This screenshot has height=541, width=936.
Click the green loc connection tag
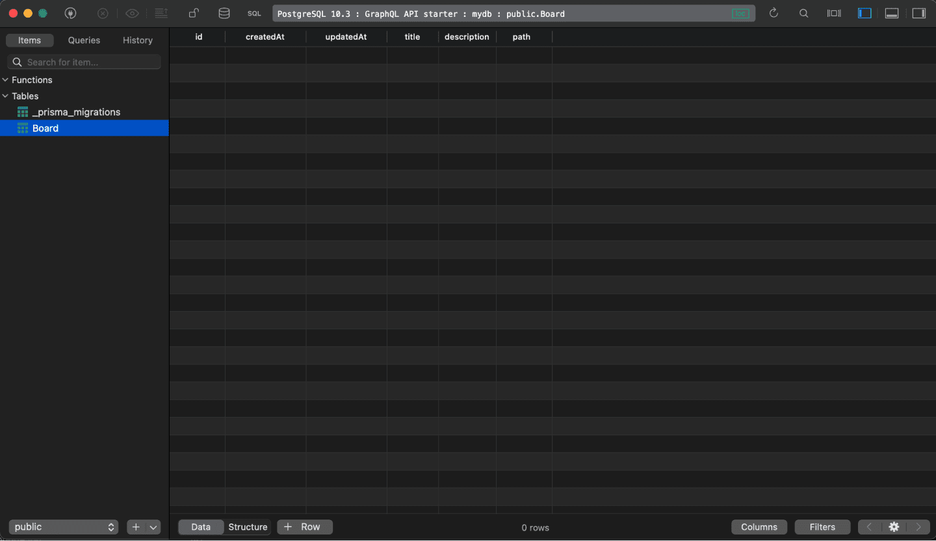tap(740, 14)
